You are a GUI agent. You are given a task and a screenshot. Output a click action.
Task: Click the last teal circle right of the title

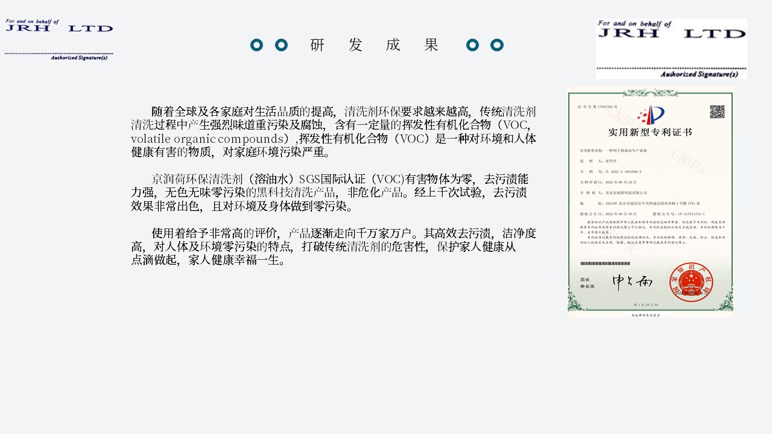pos(497,45)
